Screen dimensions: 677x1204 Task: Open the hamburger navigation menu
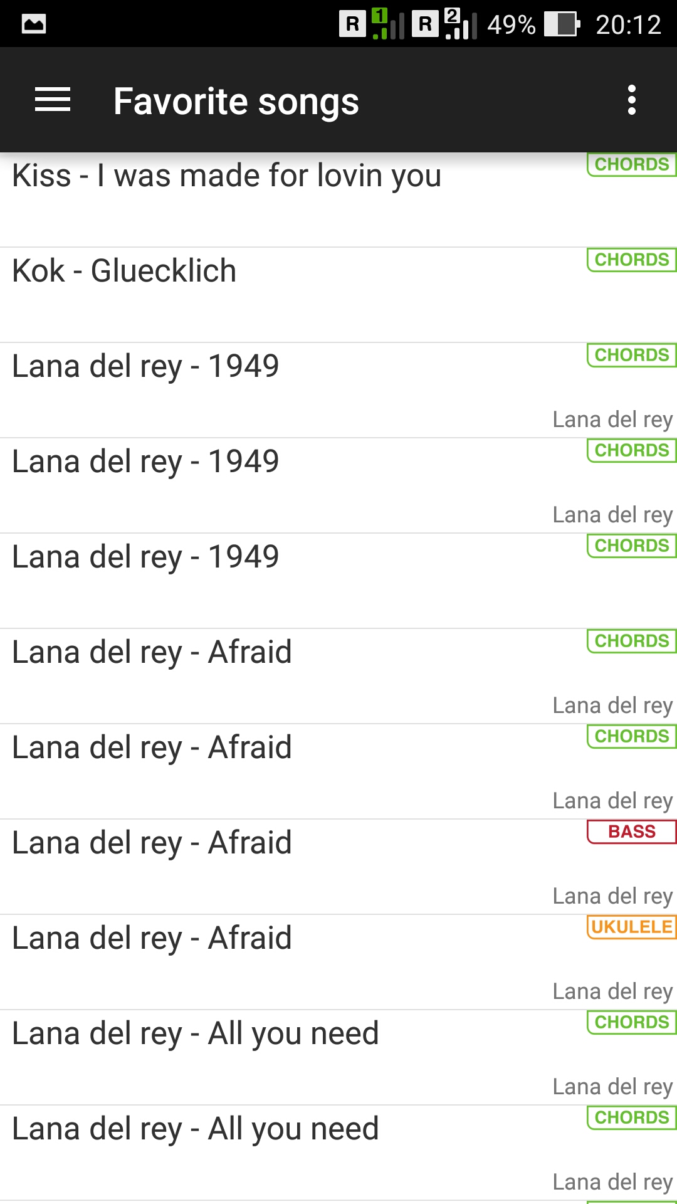click(x=53, y=100)
